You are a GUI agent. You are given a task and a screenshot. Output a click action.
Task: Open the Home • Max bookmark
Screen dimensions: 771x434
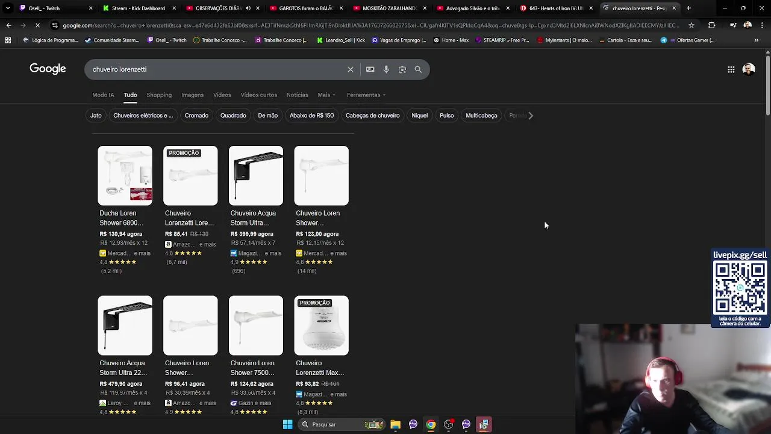click(451, 40)
